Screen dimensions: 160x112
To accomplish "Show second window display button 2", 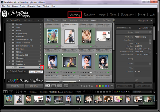I will 11,92.
